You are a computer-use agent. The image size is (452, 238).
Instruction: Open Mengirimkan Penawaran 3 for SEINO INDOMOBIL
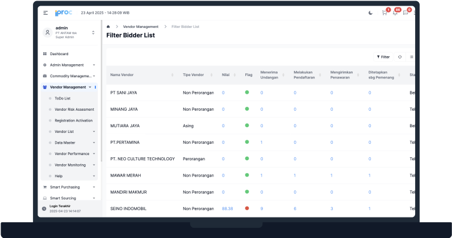[x=332, y=208]
